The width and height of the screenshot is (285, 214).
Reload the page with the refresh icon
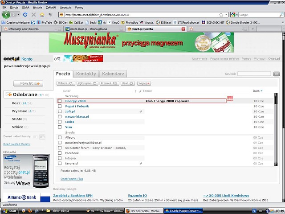(x=25, y=15)
